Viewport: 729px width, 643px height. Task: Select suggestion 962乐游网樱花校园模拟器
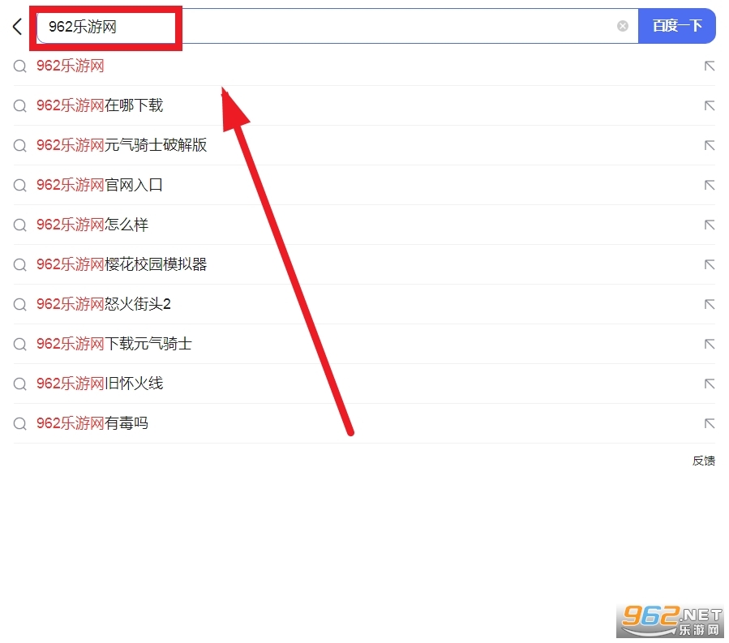[x=122, y=264]
